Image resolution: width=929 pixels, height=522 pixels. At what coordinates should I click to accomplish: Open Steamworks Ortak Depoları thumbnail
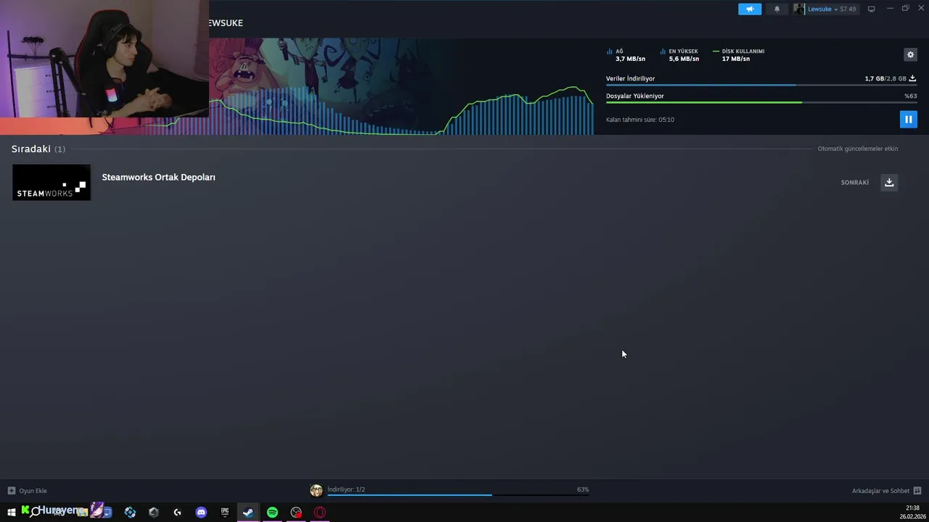[x=52, y=182]
